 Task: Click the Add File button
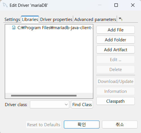pyautogui.click(x=116, y=30)
